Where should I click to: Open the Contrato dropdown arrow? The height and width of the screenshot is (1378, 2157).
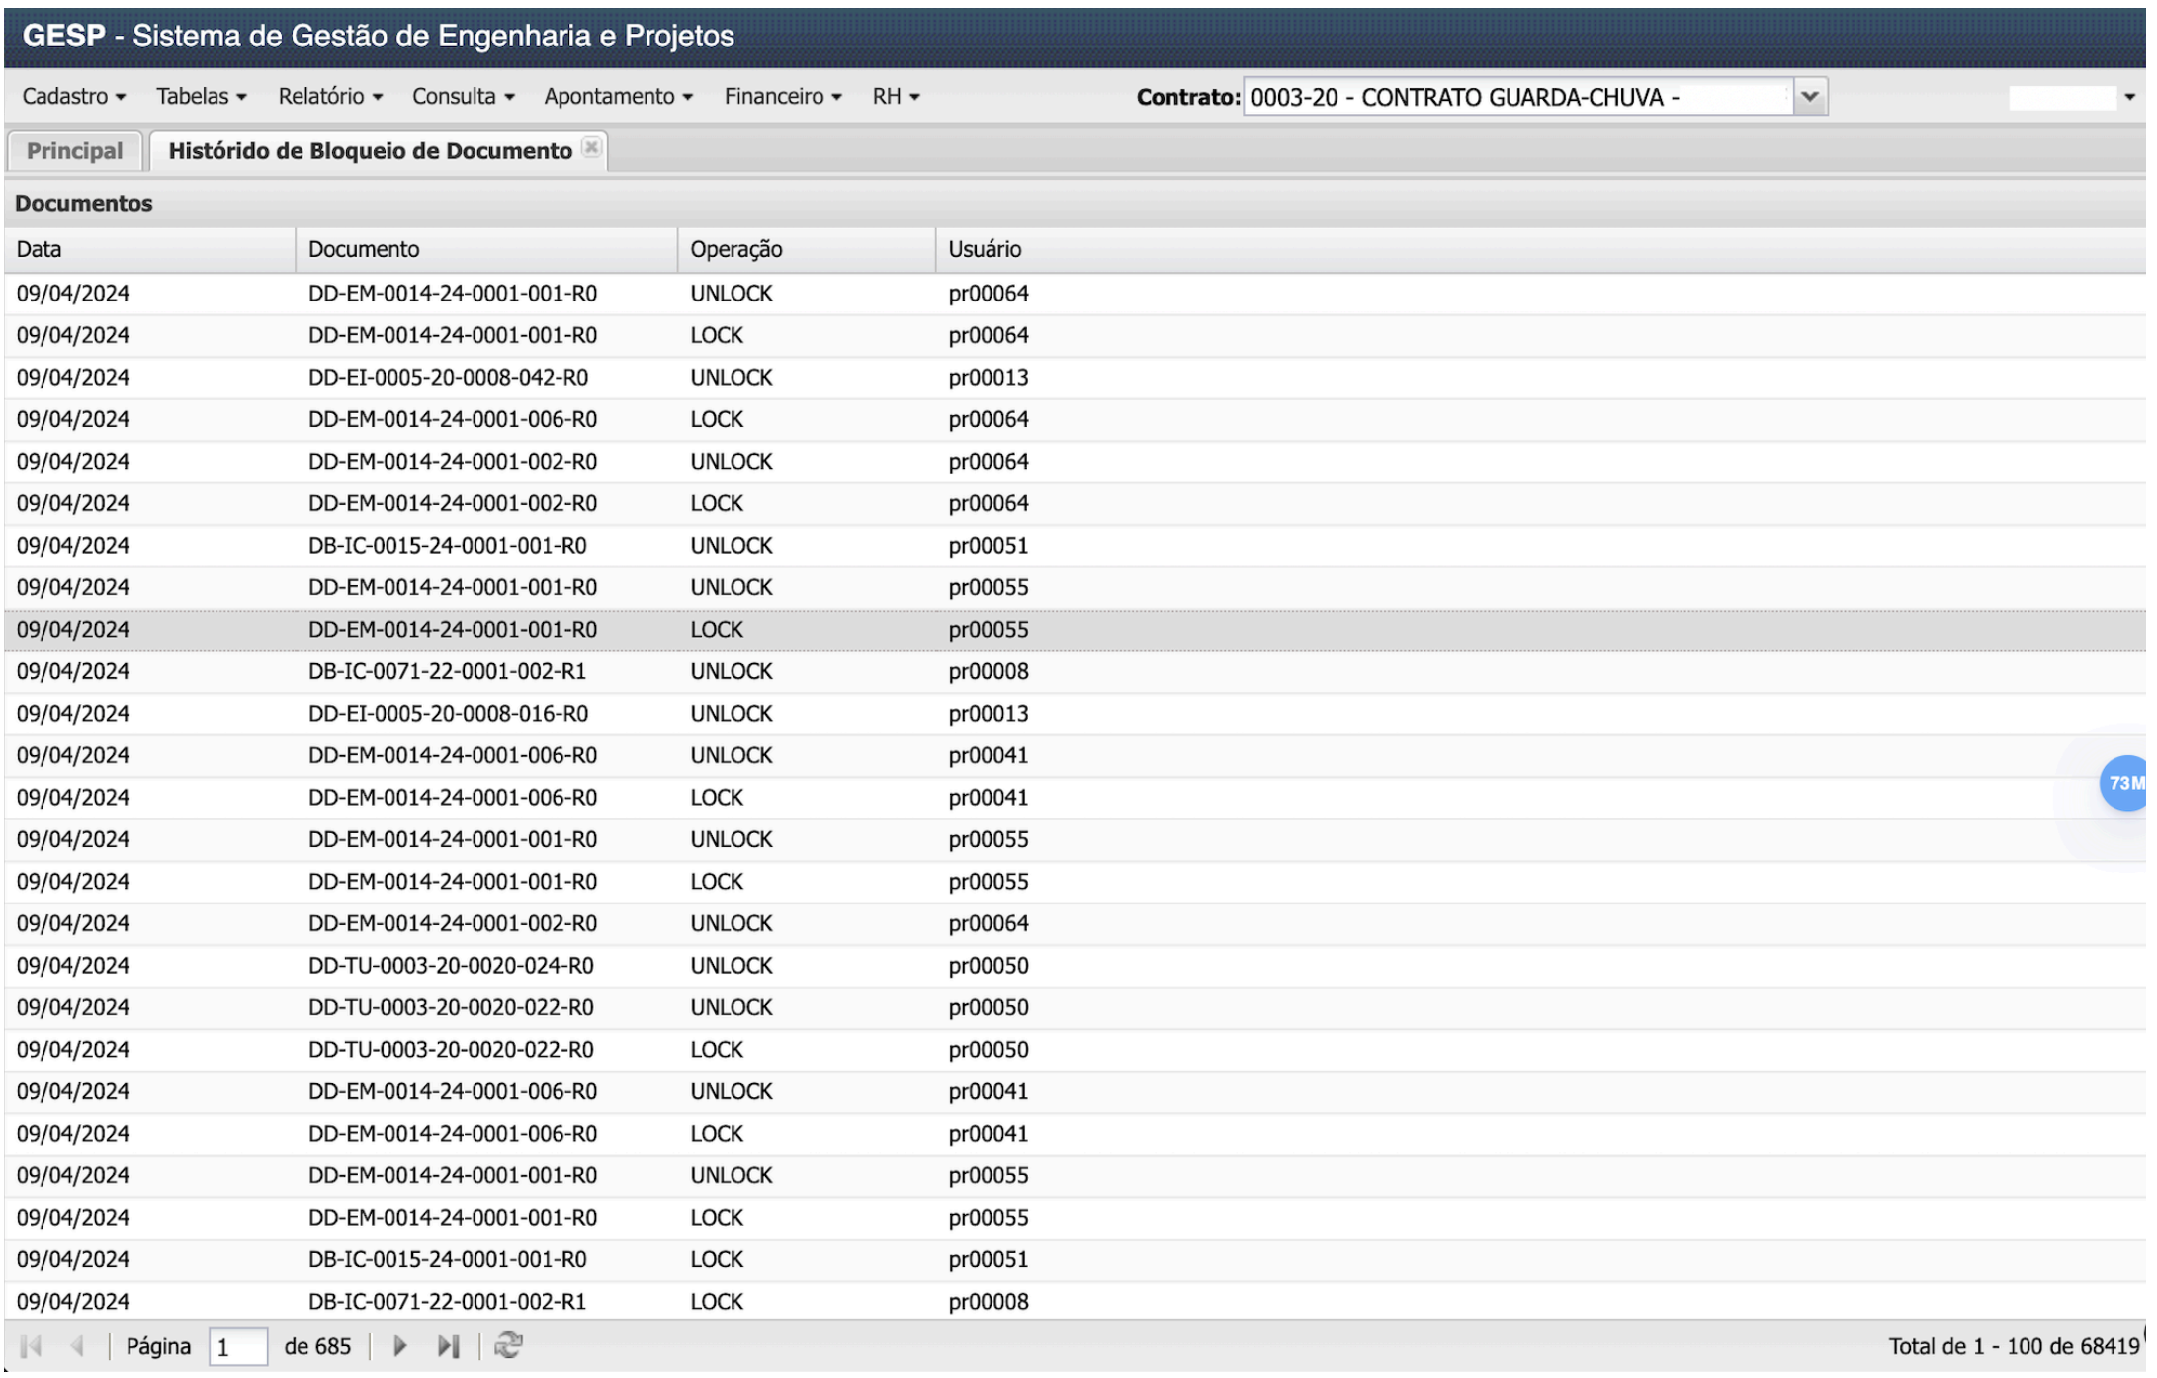click(x=1810, y=97)
